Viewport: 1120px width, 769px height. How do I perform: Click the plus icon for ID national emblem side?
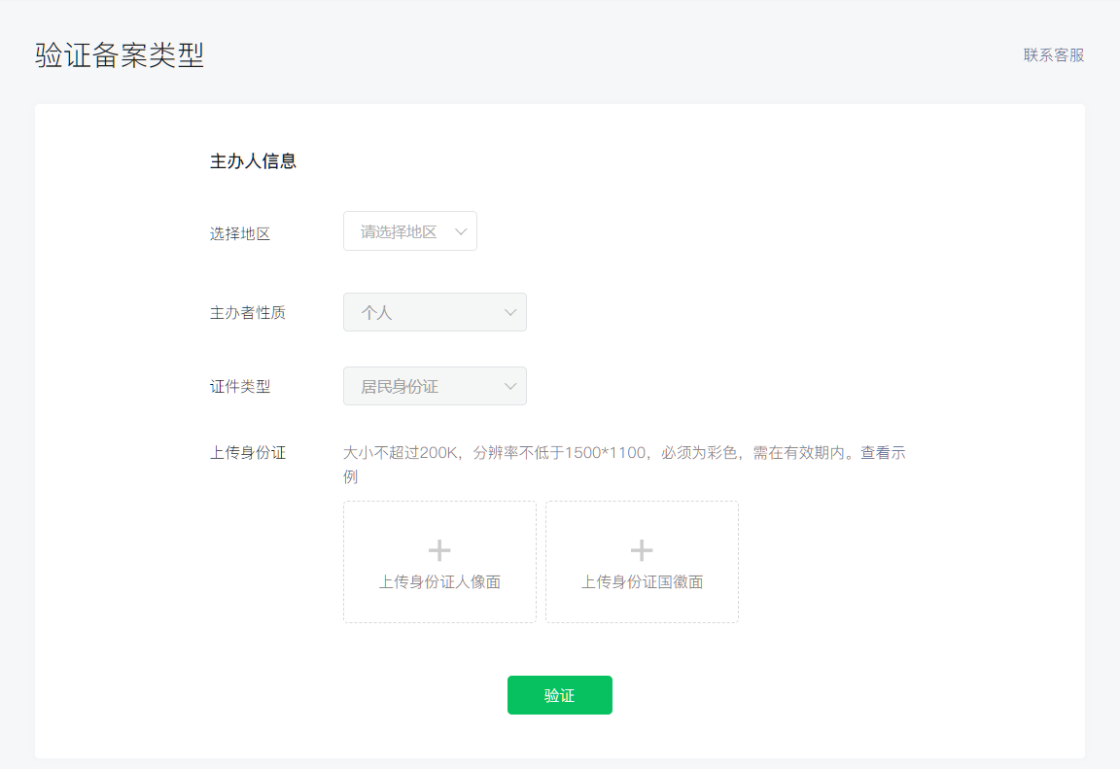642,551
